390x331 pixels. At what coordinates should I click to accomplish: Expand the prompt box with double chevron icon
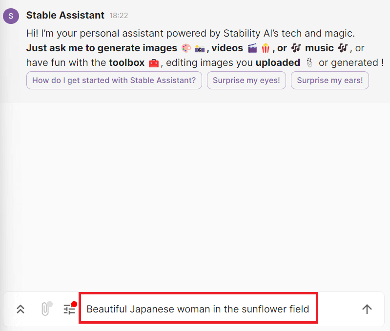click(21, 309)
